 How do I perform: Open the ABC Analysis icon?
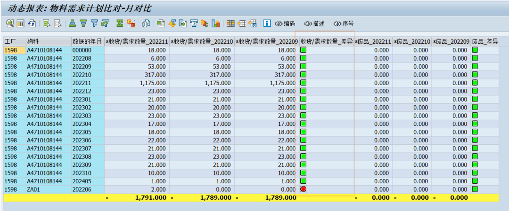point(205,23)
